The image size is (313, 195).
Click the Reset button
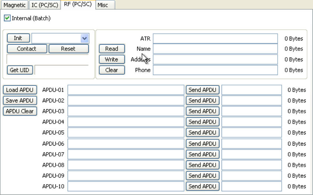(x=69, y=49)
